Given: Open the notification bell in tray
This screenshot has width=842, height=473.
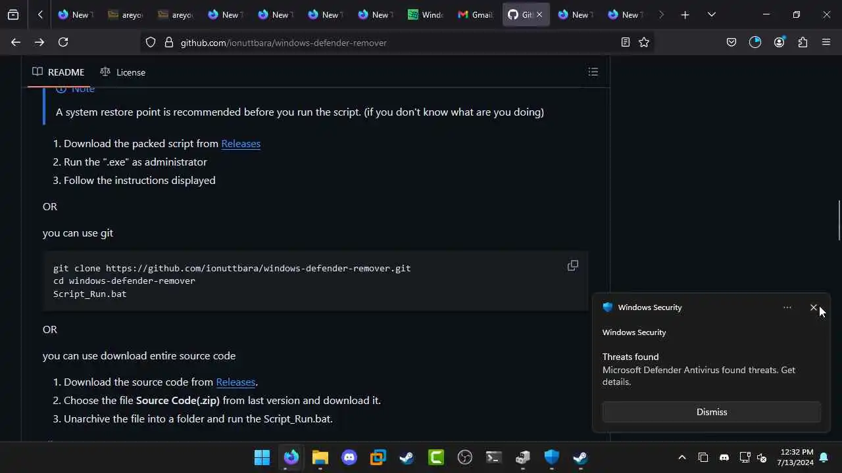Looking at the screenshot, I should [x=824, y=457].
